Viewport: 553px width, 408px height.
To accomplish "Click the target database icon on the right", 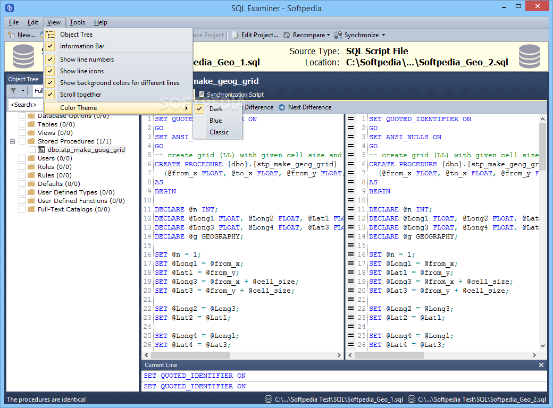I will [530, 56].
